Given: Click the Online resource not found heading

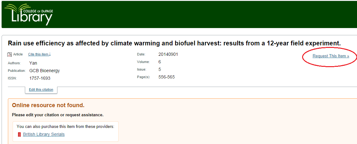Looking at the screenshot, I should [48, 105].
